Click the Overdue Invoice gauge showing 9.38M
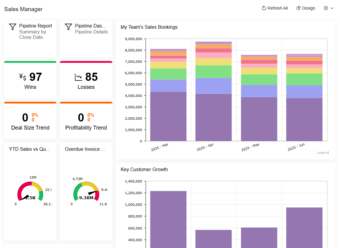Screen dimensions: 340x248 click(86, 191)
